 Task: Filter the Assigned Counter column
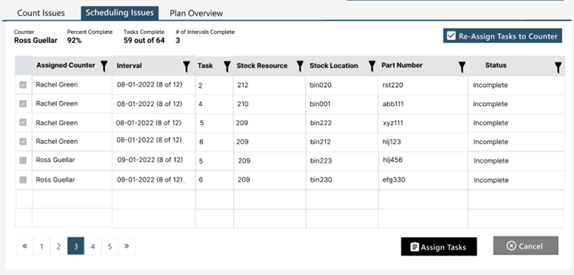[x=104, y=66]
